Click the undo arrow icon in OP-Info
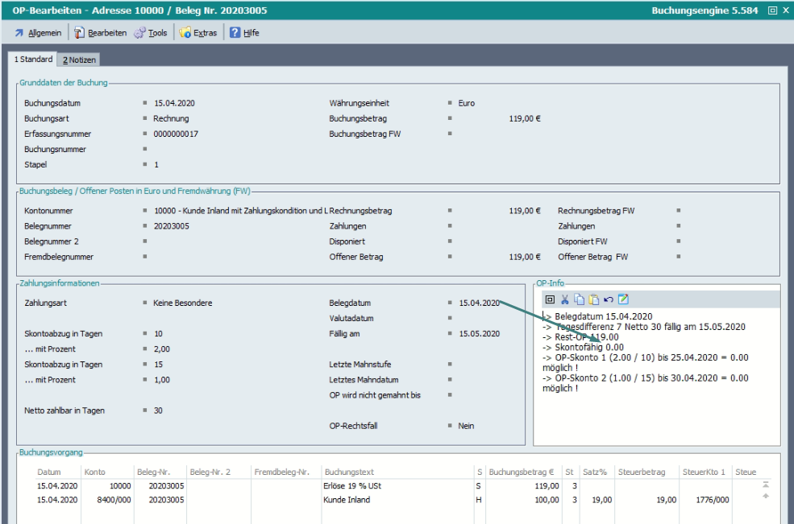Image resolution: width=794 pixels, height=524 pixels. click(x=608, y=299)
